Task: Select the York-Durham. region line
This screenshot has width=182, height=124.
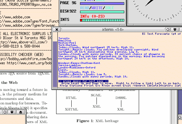Action: pyautogui.click(x=68, y=45)
